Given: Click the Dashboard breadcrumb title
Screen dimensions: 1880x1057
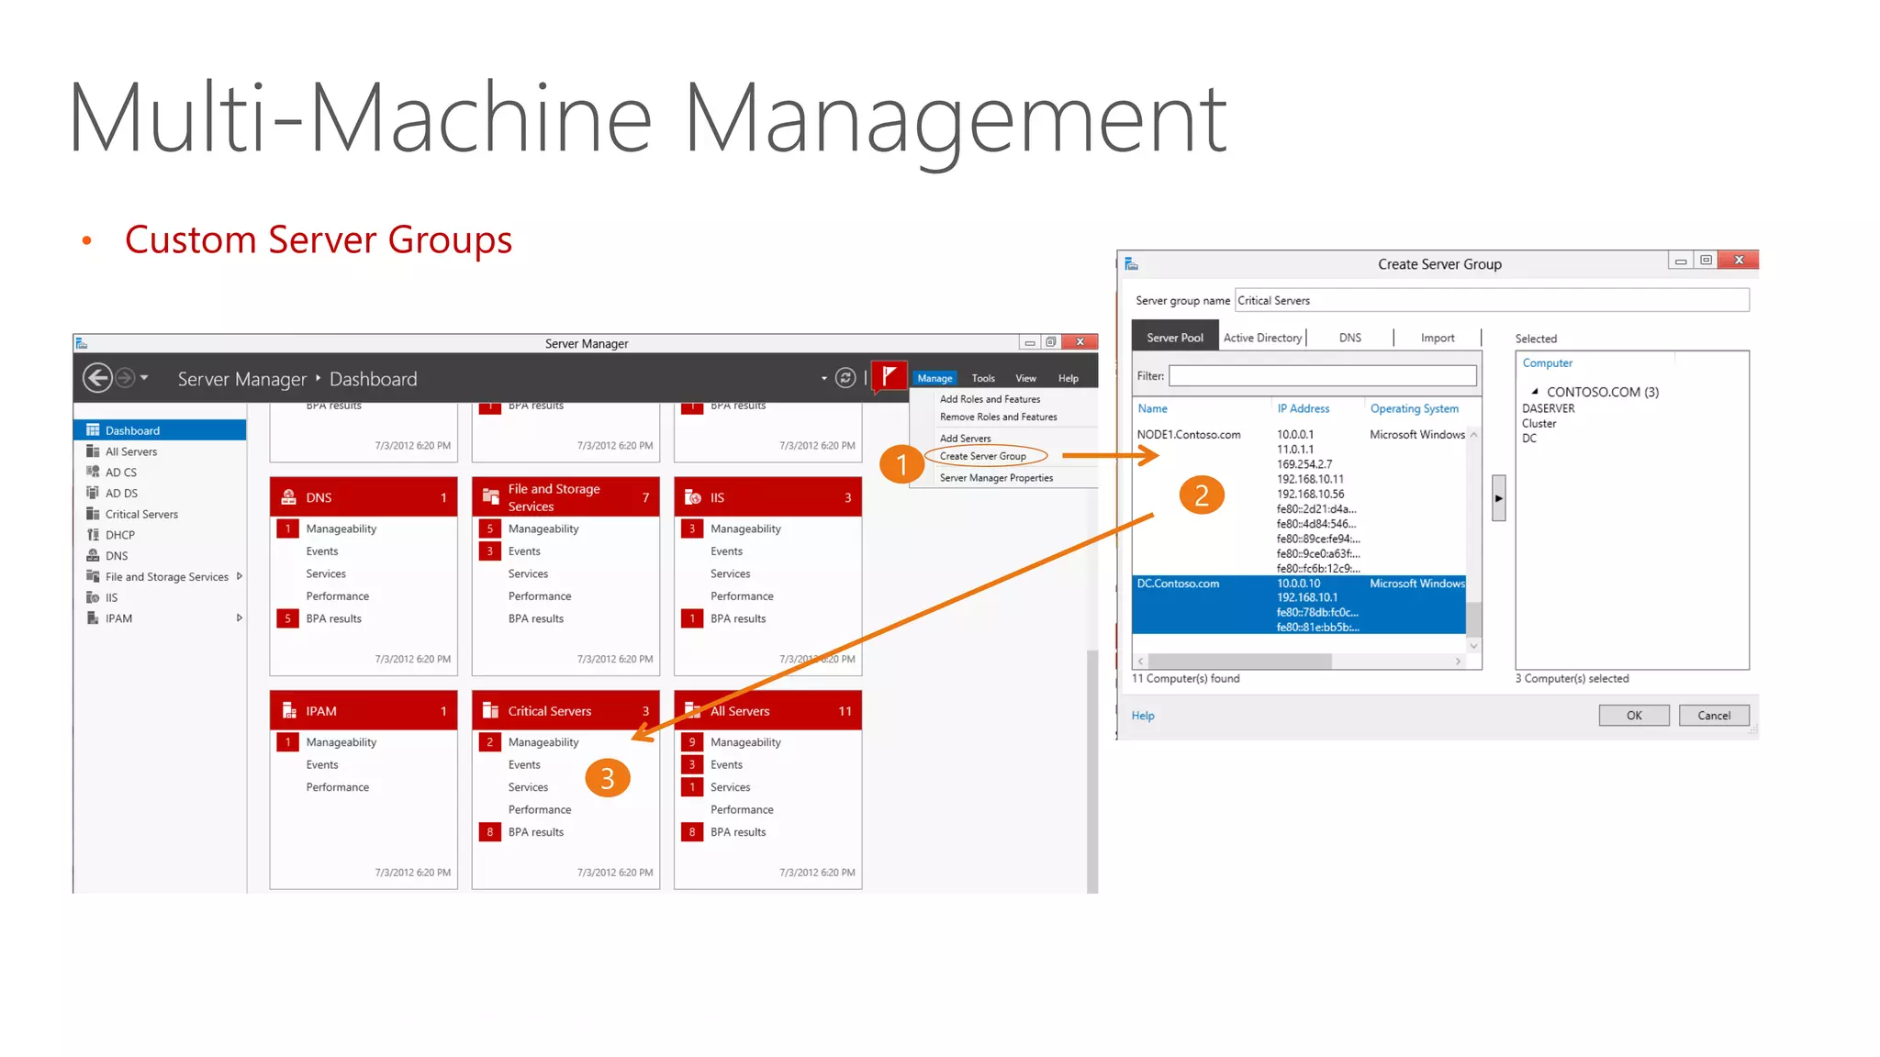Looking at the screenshot, I should (x=373, y=379).
